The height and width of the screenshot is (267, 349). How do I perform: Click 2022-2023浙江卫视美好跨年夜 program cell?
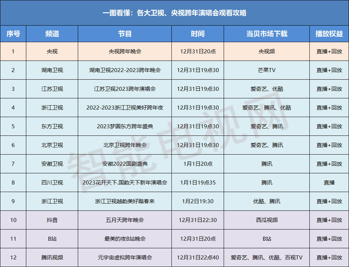[x=125, y=108]
